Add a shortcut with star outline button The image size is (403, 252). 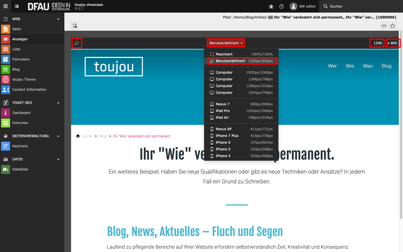pos(393,26)
